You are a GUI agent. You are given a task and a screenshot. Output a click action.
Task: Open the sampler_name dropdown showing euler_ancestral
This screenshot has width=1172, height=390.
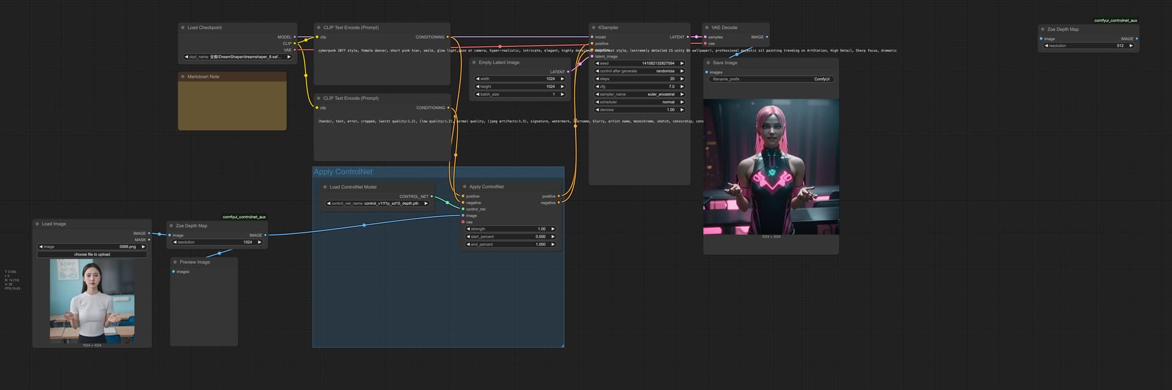639,94
